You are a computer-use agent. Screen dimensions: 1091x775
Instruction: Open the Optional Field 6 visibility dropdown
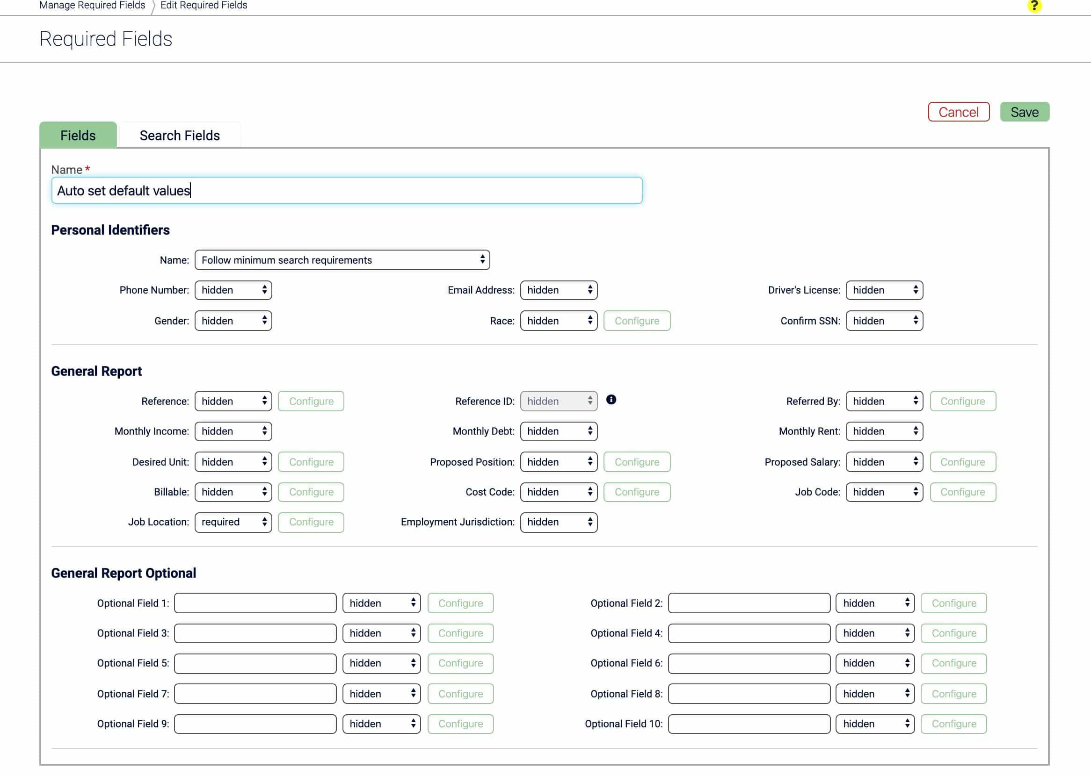tap(875, 663)
